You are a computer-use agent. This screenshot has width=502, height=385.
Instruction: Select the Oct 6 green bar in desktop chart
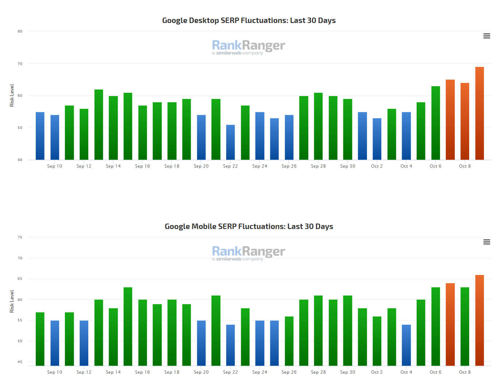(435, 123)
